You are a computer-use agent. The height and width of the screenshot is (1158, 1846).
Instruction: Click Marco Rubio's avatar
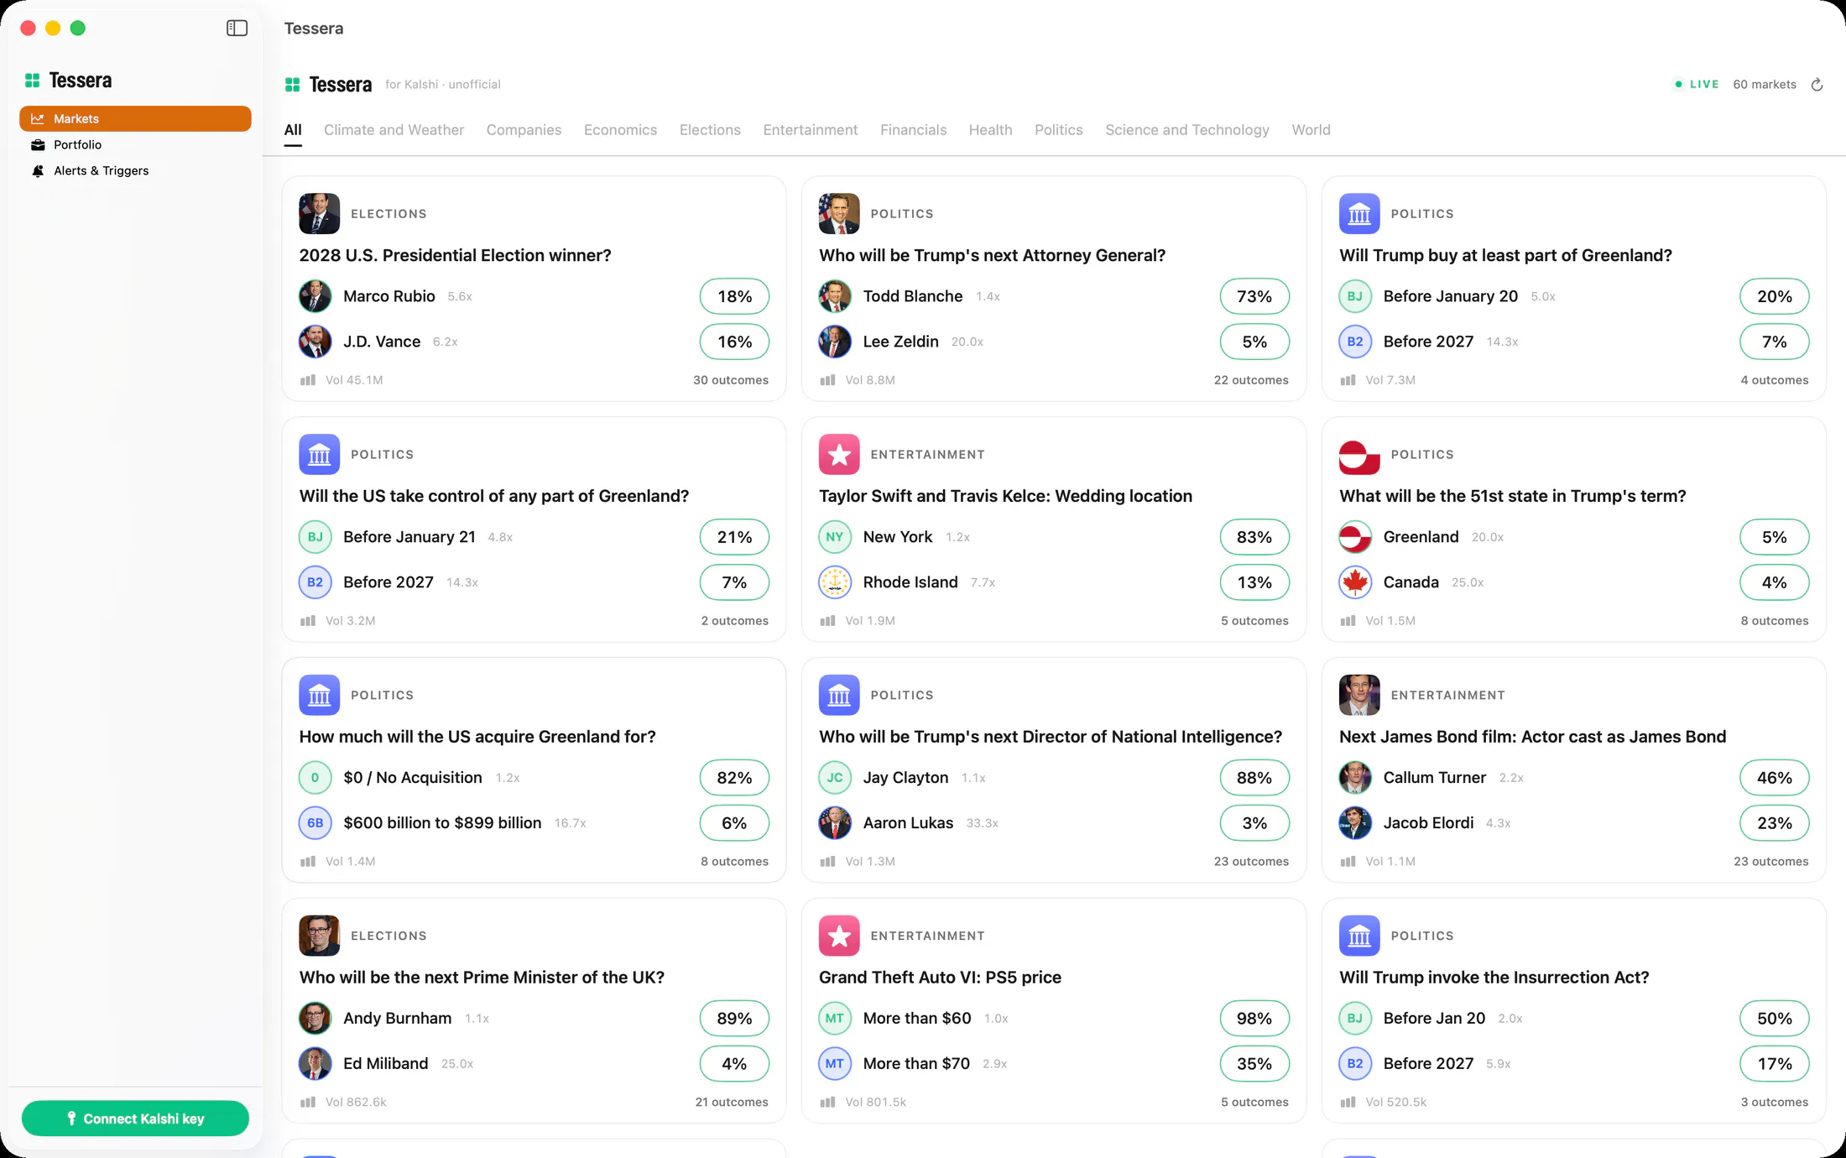pyautogui.click(x=315, y=296)
